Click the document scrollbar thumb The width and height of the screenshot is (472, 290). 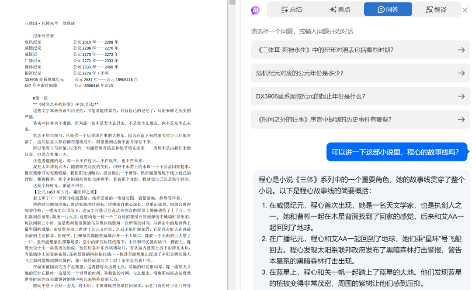tap(232, 3)
